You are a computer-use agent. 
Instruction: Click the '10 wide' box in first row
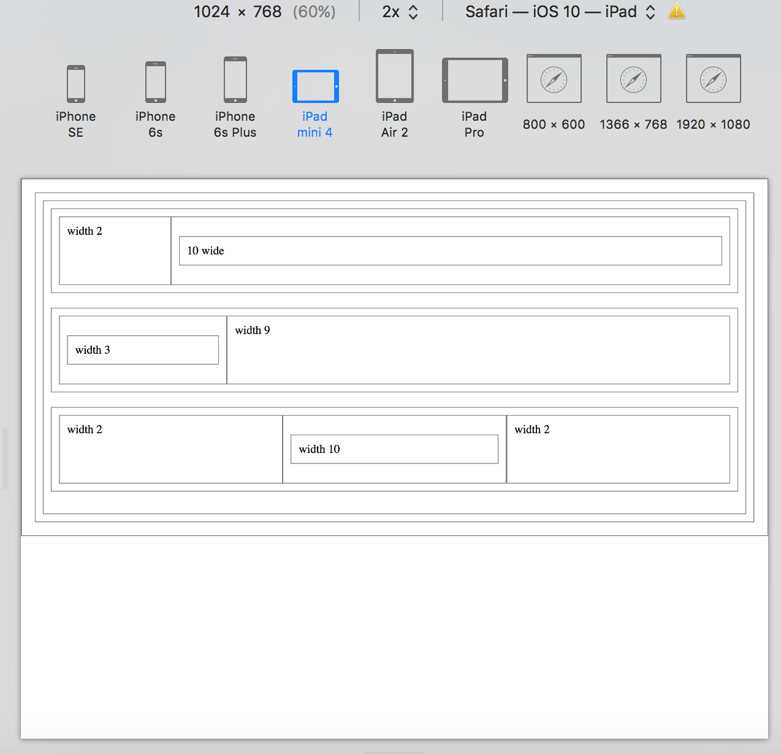pos(450,251)
